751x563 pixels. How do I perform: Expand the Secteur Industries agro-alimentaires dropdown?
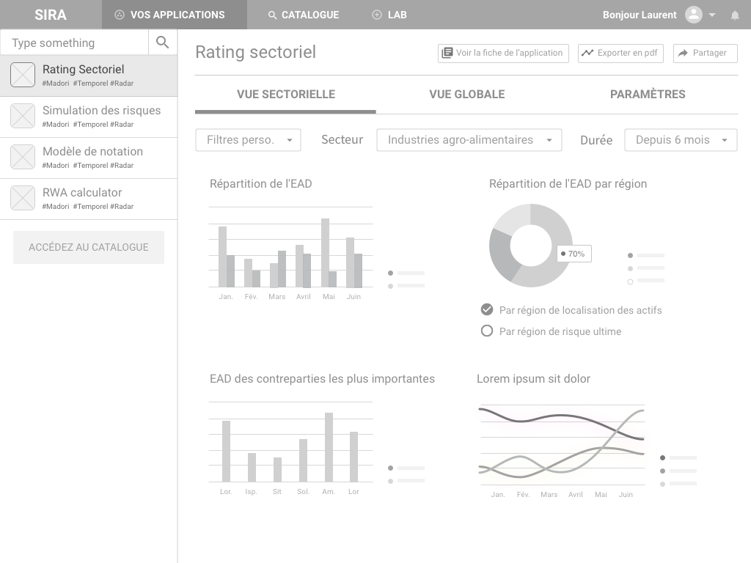[x=469, y=140]
